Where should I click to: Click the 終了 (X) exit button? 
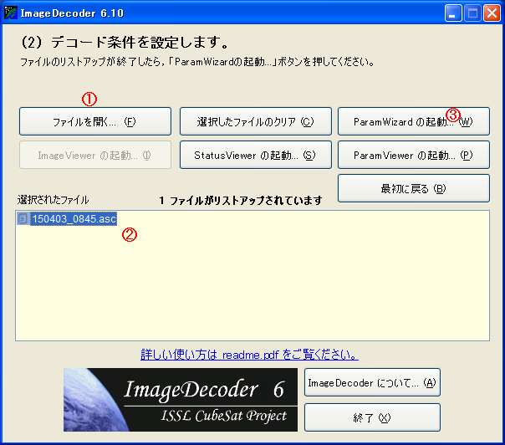click(372, 417)
